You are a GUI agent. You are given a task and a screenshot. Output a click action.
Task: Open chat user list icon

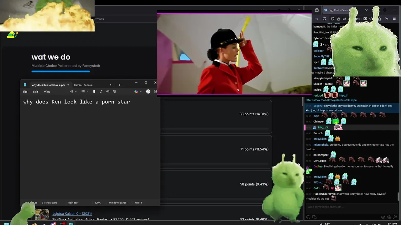(x=395, y=217)
